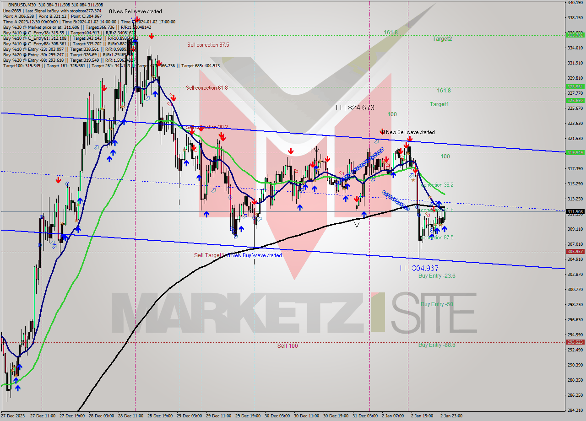Select the 'I I I 324.673' price label

(355, 108)
